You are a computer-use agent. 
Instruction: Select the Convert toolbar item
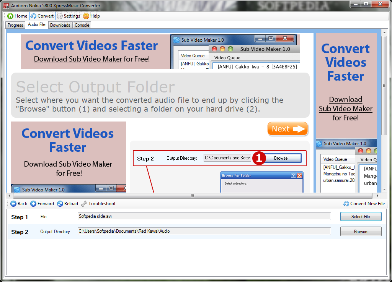(42, 16)
